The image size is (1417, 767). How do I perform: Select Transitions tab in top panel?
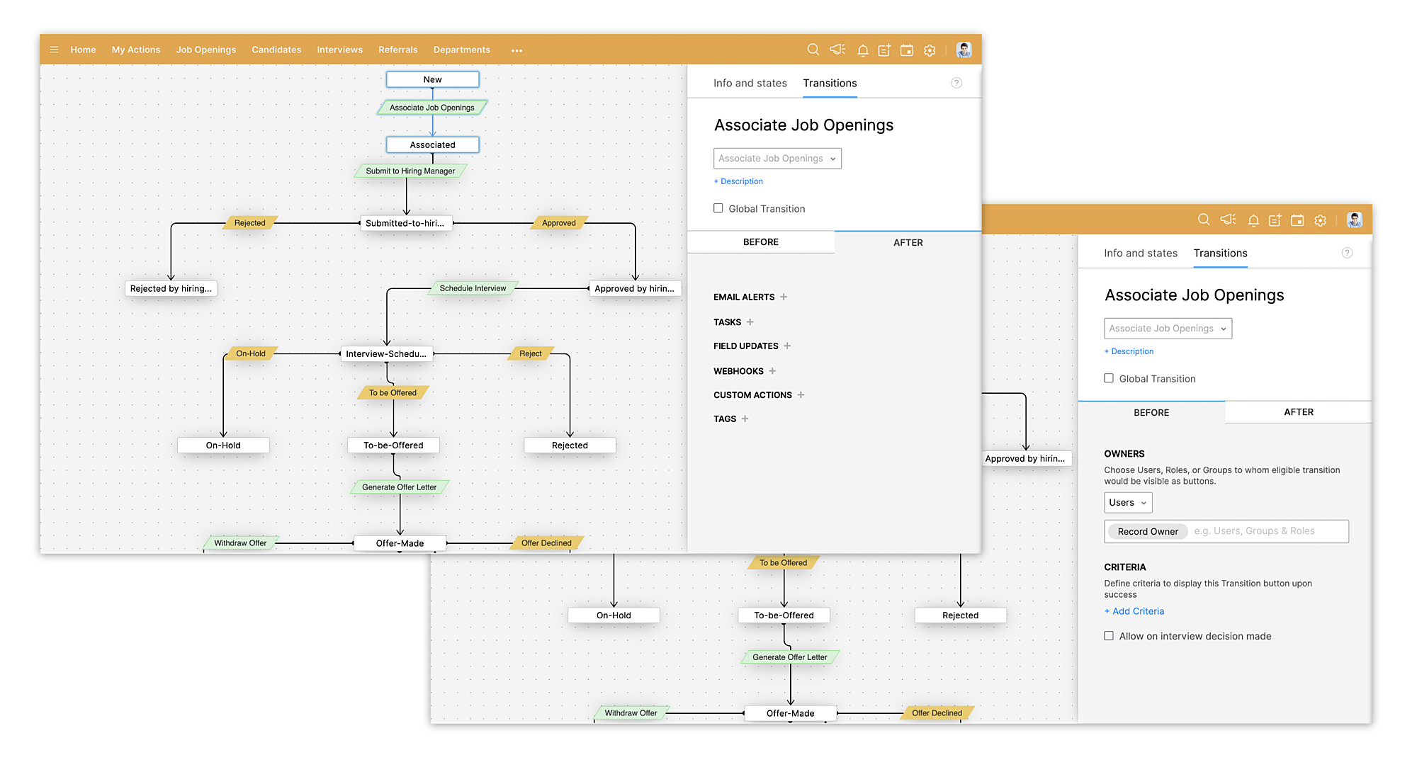(x=830, y=83)
